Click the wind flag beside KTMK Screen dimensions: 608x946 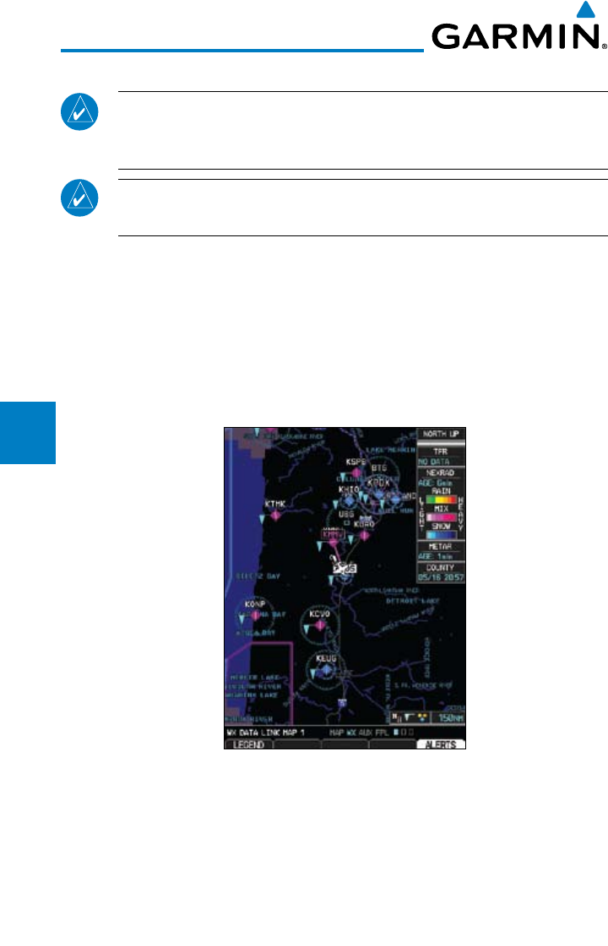(x=262, y=518)
